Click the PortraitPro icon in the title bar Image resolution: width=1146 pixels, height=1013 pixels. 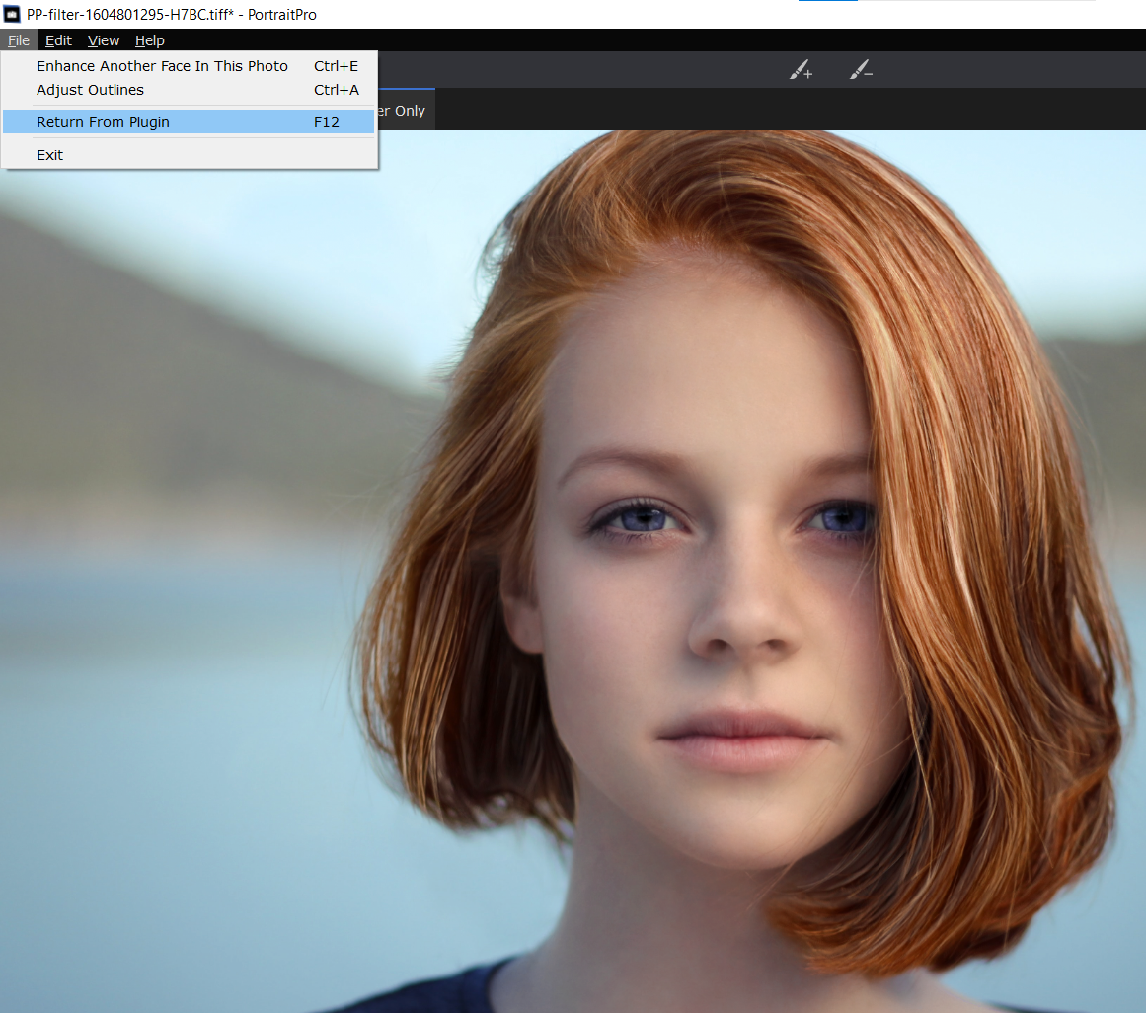[11, 14]
